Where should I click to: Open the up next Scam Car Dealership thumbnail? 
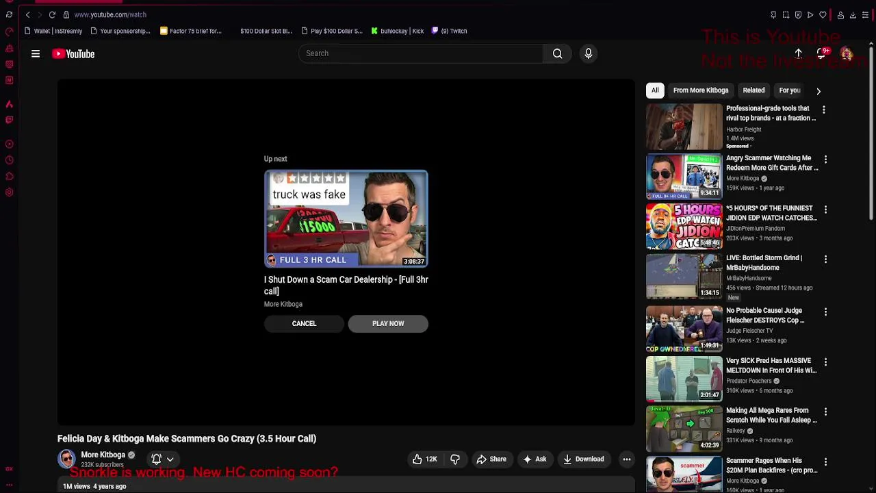(346, 218)
